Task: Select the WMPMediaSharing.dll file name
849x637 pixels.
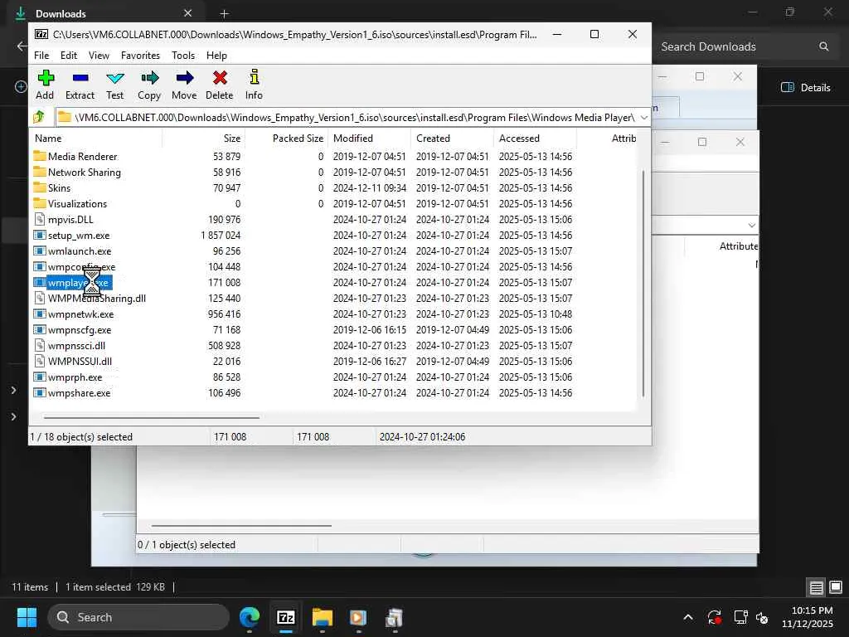Action: (97, 299)
